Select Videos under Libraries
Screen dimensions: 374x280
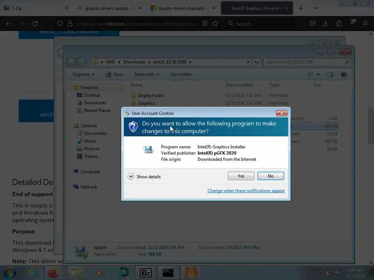click(x=91, y=156)
